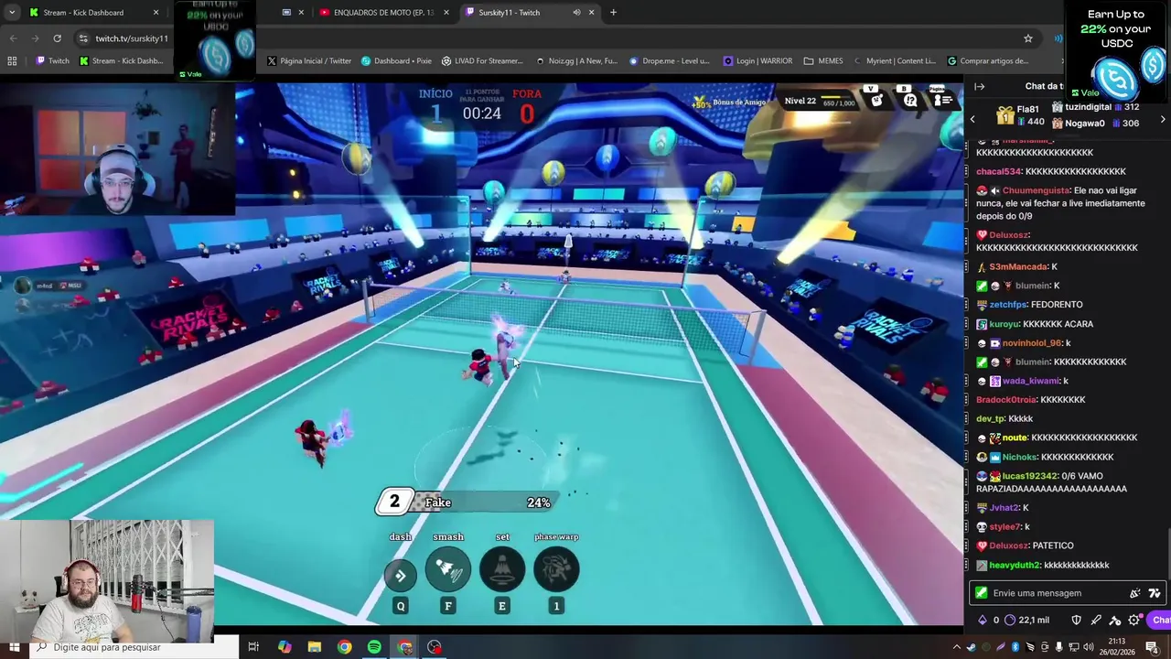
Task: Open the browser apps grid icon
Action: 12,61
